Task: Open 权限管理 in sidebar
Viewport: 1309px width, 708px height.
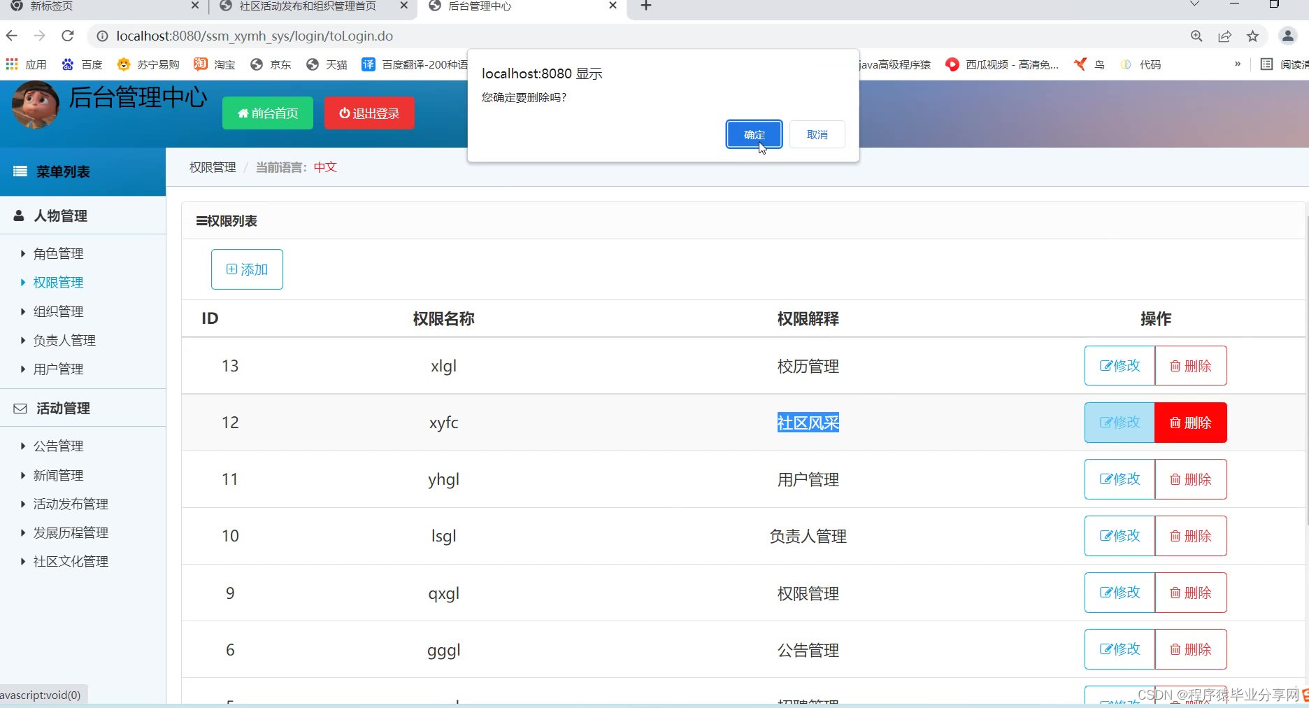Action: click(58, 282)
